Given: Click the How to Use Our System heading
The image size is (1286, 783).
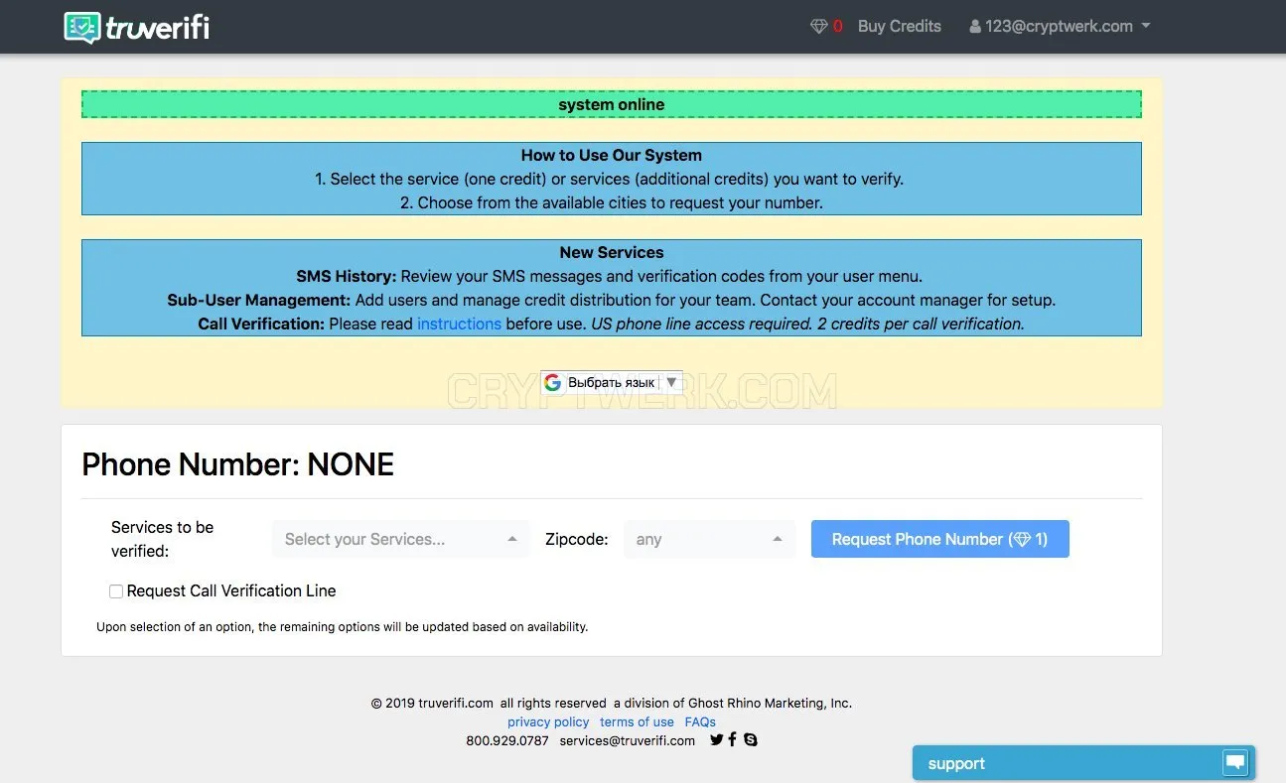Looking at the screenshot, I should pos(611,155).
